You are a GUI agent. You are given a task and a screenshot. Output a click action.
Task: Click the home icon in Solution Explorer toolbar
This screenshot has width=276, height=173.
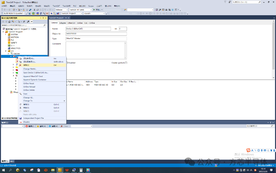tap(9, 22)
